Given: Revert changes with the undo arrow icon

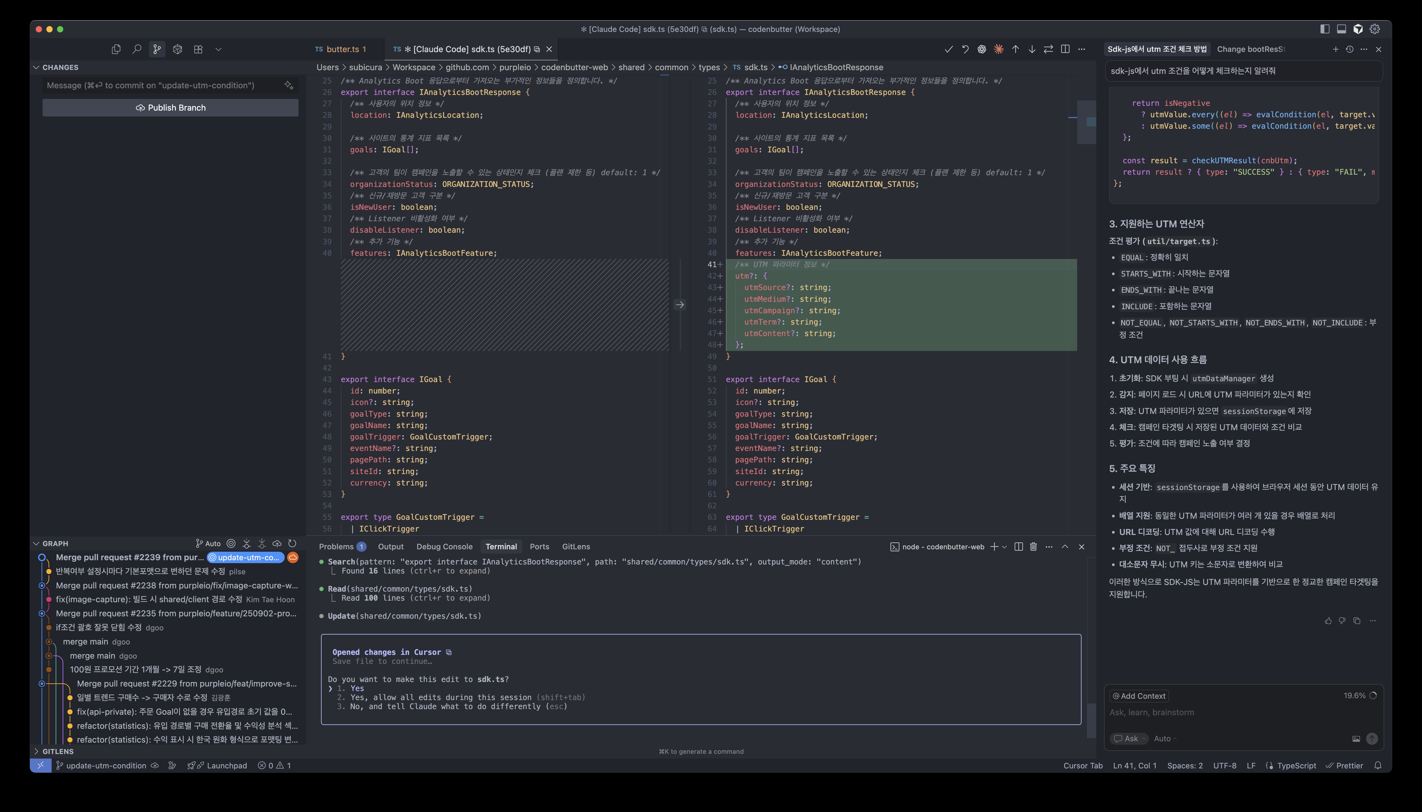Looking at the screenshot, I should click(965, 49).
